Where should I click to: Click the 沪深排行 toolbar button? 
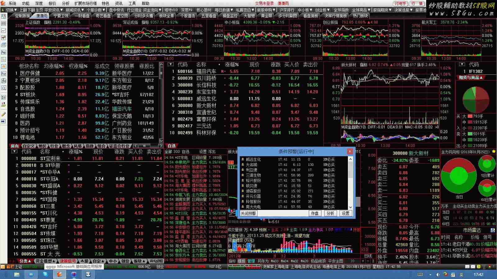click(287, 10)
